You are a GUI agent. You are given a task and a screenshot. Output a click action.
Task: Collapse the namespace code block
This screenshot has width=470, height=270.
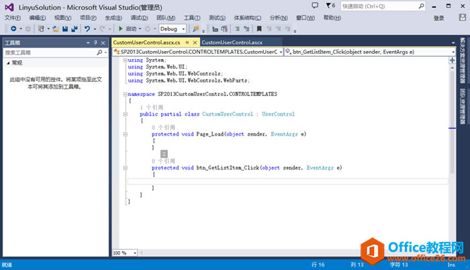tap(125, 94)
